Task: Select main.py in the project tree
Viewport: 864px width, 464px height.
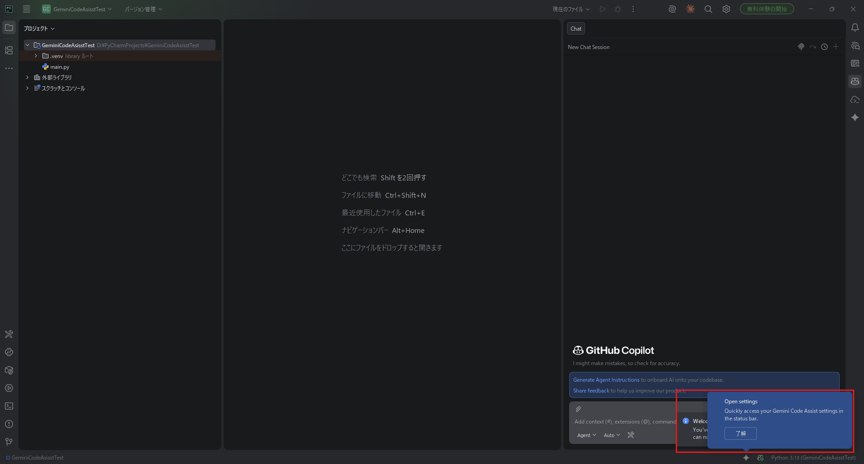Action: 59,67
